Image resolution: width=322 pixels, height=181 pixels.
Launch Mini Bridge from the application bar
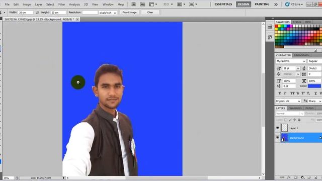tap(142, 5)
